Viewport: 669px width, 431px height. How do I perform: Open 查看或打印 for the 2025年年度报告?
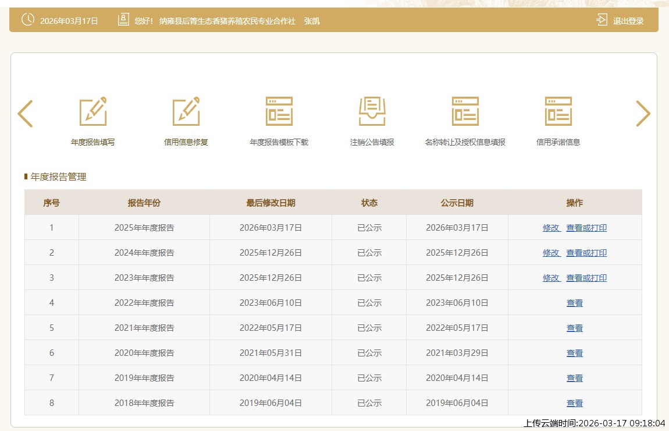(x=586, y=228)
